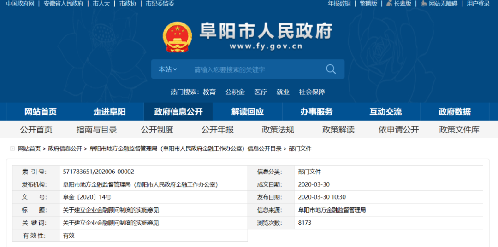Click www.fy.gov.cn URL text
The height and width of the screenshot is (247, 498).
point(266,46)
